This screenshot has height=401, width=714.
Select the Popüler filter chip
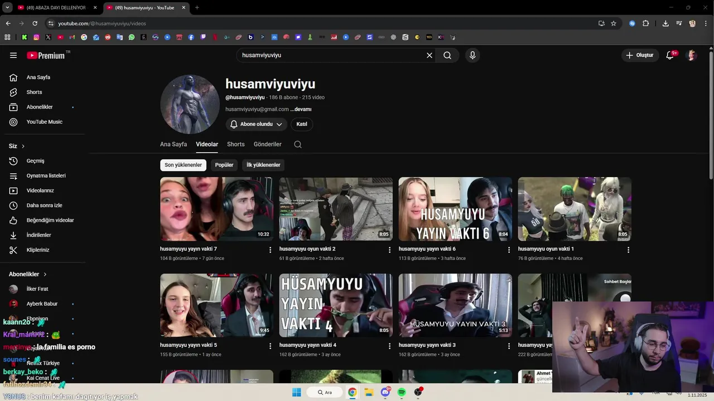224,165
